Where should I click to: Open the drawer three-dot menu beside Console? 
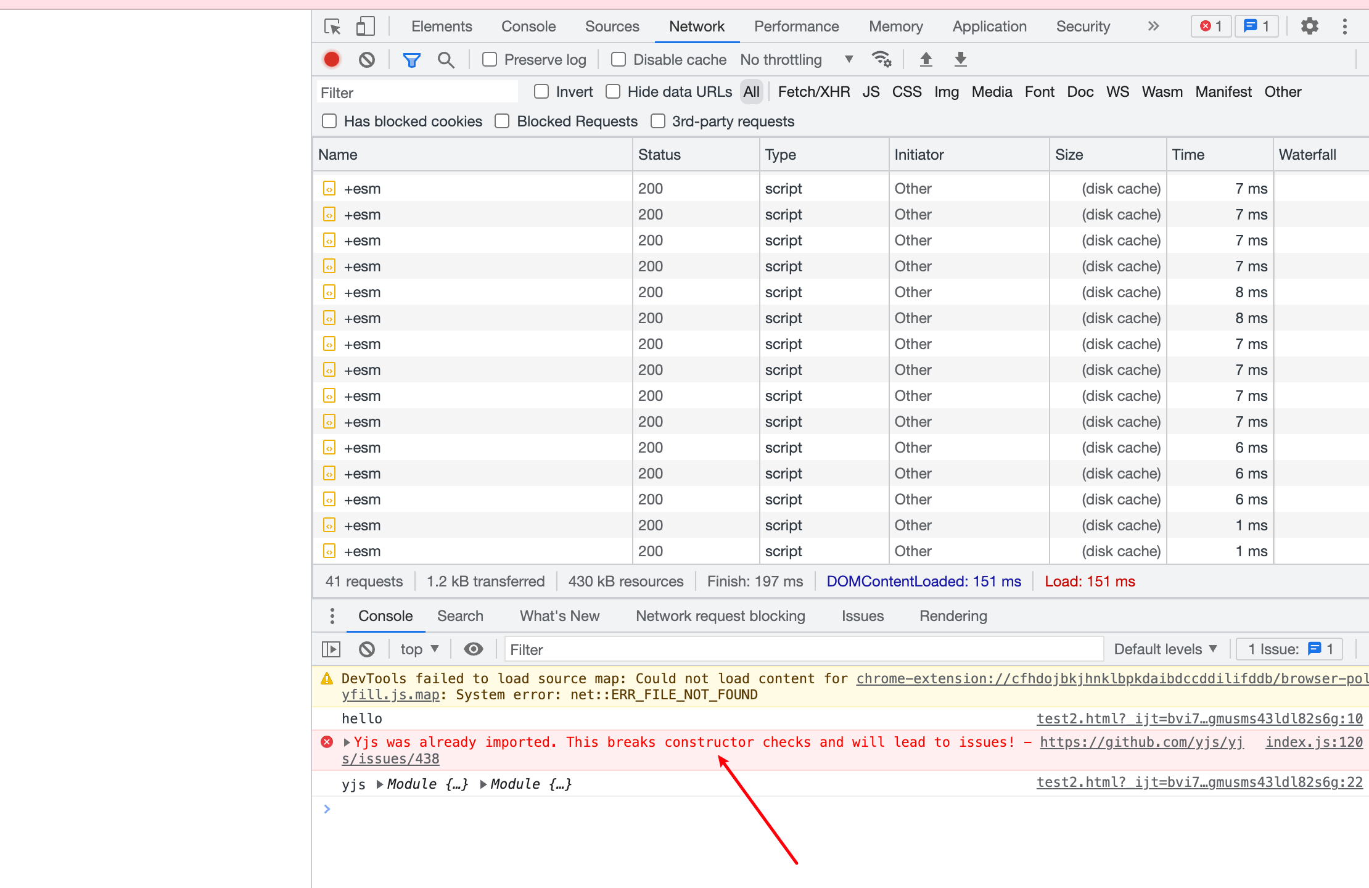332,615
